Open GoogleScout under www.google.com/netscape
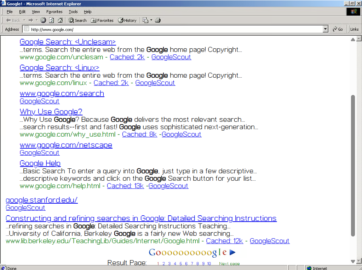Image resolution: width=362 pixels, height=270 pixels. click(x=40, y=152)
